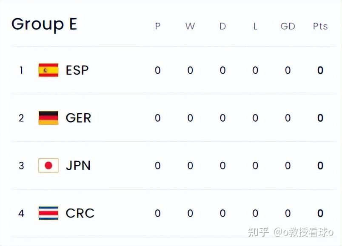Click the Germany flag icon
This screenshot has width=342, height=246.
coord(48,118)
